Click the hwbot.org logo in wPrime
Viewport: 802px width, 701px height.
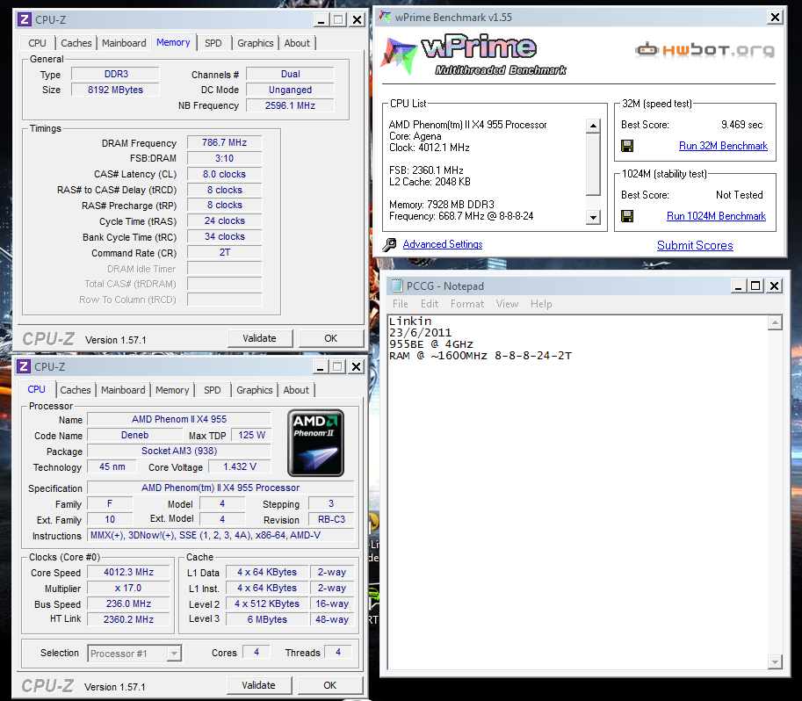[x=704, y=50]
